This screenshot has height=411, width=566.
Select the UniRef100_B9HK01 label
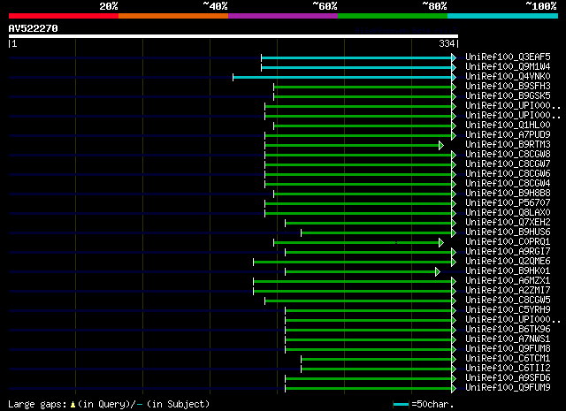[x=508, y=271]
